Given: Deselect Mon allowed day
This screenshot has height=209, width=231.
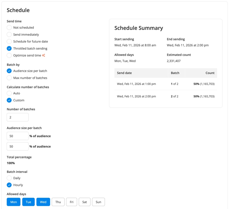Looking at the screenshot, I should (x=14, y=202).
